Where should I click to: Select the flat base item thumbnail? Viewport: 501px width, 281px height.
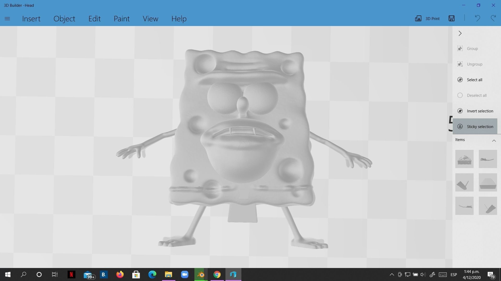point(488,182)
